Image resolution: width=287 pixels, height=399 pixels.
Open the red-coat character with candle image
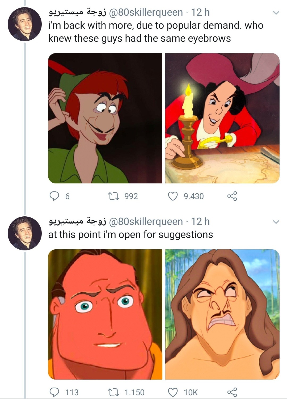click(x=222, y=118)
